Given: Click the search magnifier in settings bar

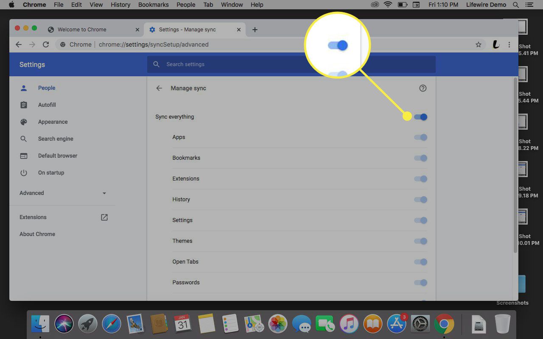Looking at the screenshot, I should coord(156,64).
